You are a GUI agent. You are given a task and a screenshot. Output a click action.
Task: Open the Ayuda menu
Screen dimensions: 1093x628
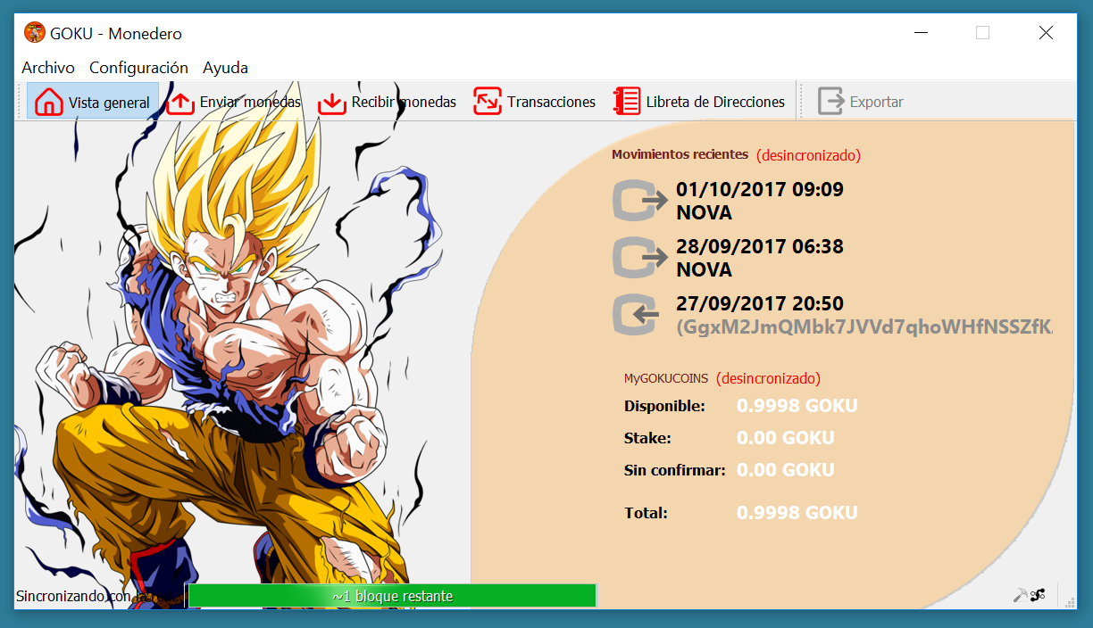pyautogui.click(x=225, y=68)
